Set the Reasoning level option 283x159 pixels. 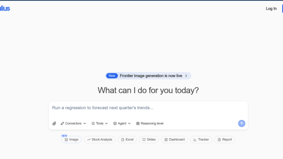point(150,123)
